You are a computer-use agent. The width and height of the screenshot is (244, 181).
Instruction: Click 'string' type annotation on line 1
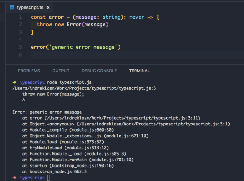pyautogui.click(x=112, y=17)
